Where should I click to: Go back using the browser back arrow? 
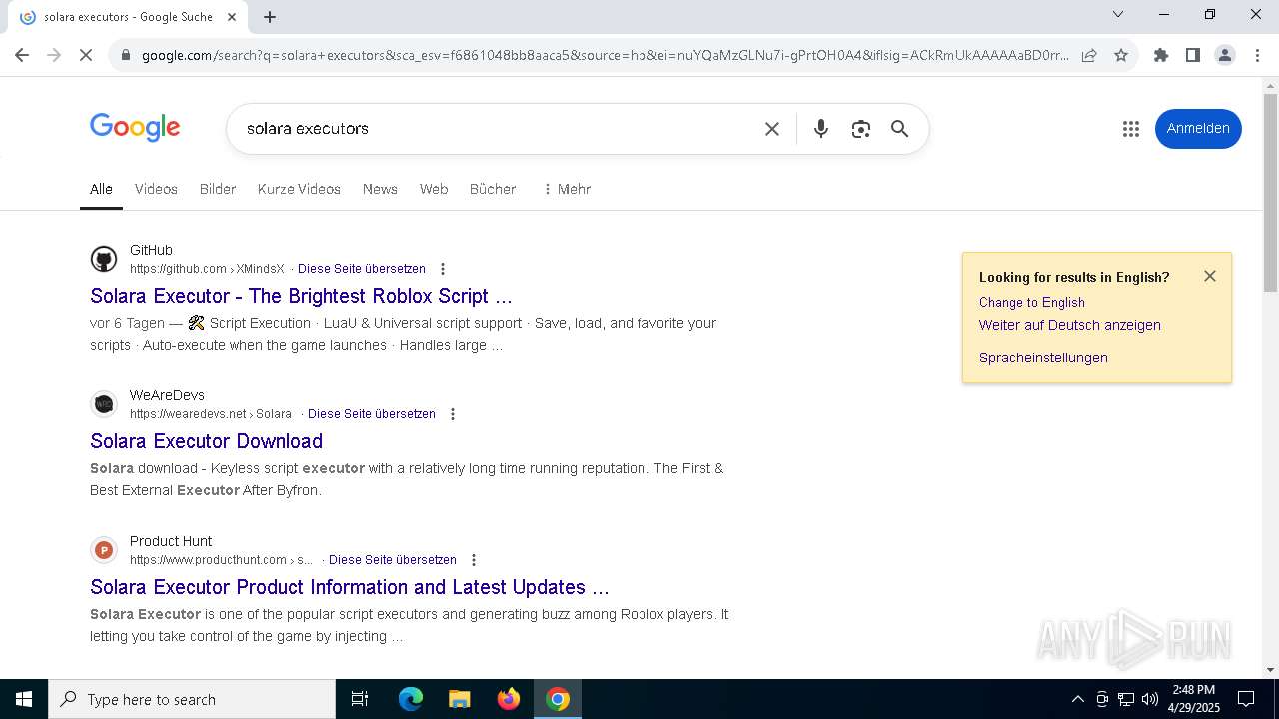click(x=22, y=55)
